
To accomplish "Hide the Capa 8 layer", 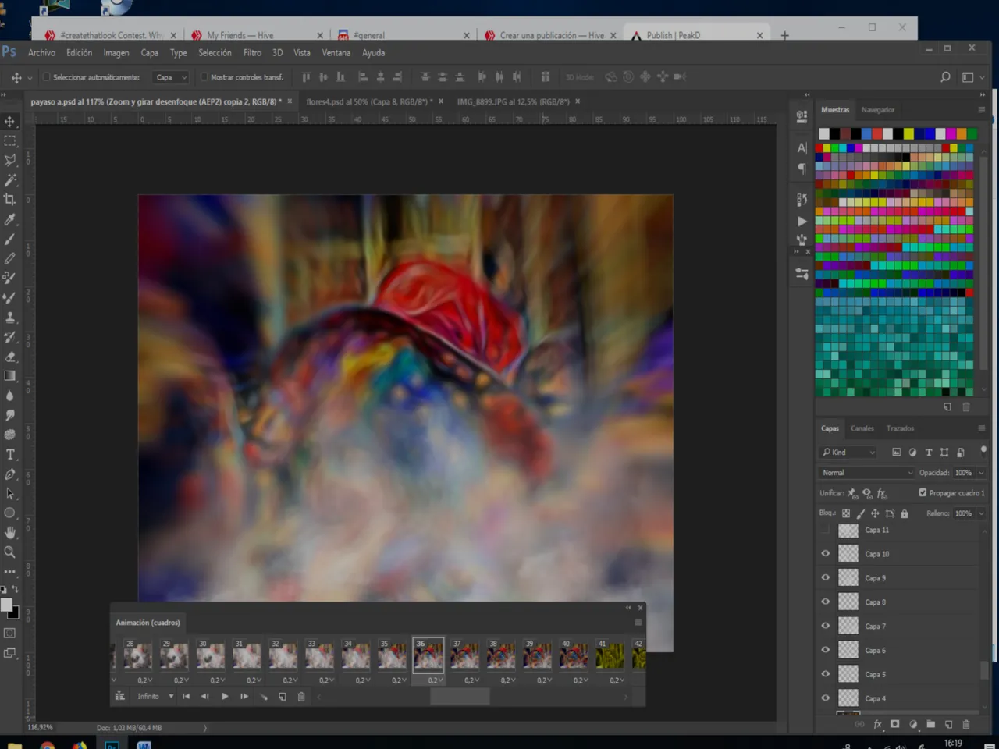I will [x=825, y=602].
